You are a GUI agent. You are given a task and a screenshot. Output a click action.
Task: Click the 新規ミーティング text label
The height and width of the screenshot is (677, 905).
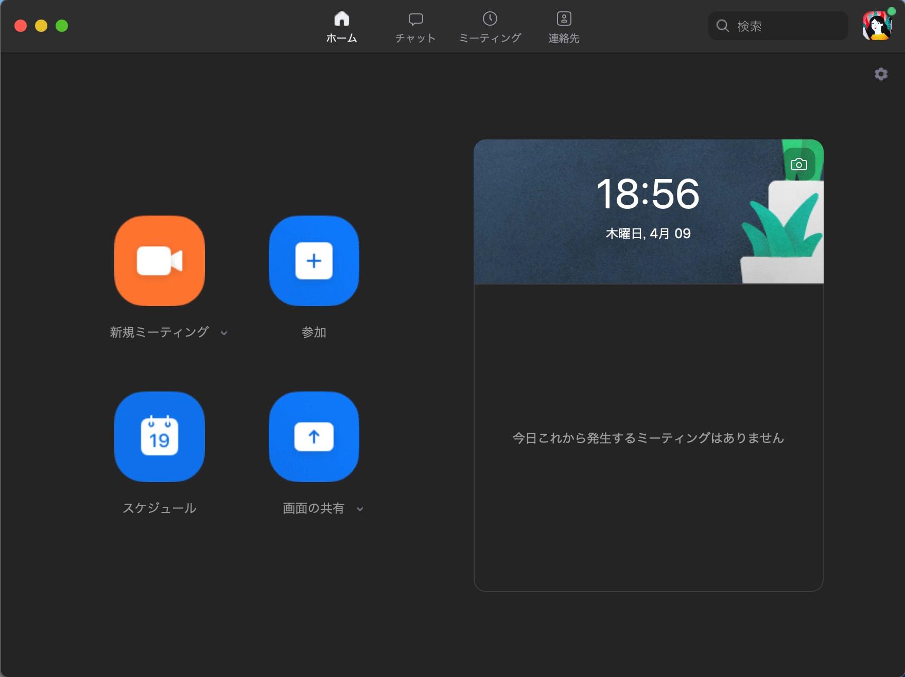(x=159, y=332)
